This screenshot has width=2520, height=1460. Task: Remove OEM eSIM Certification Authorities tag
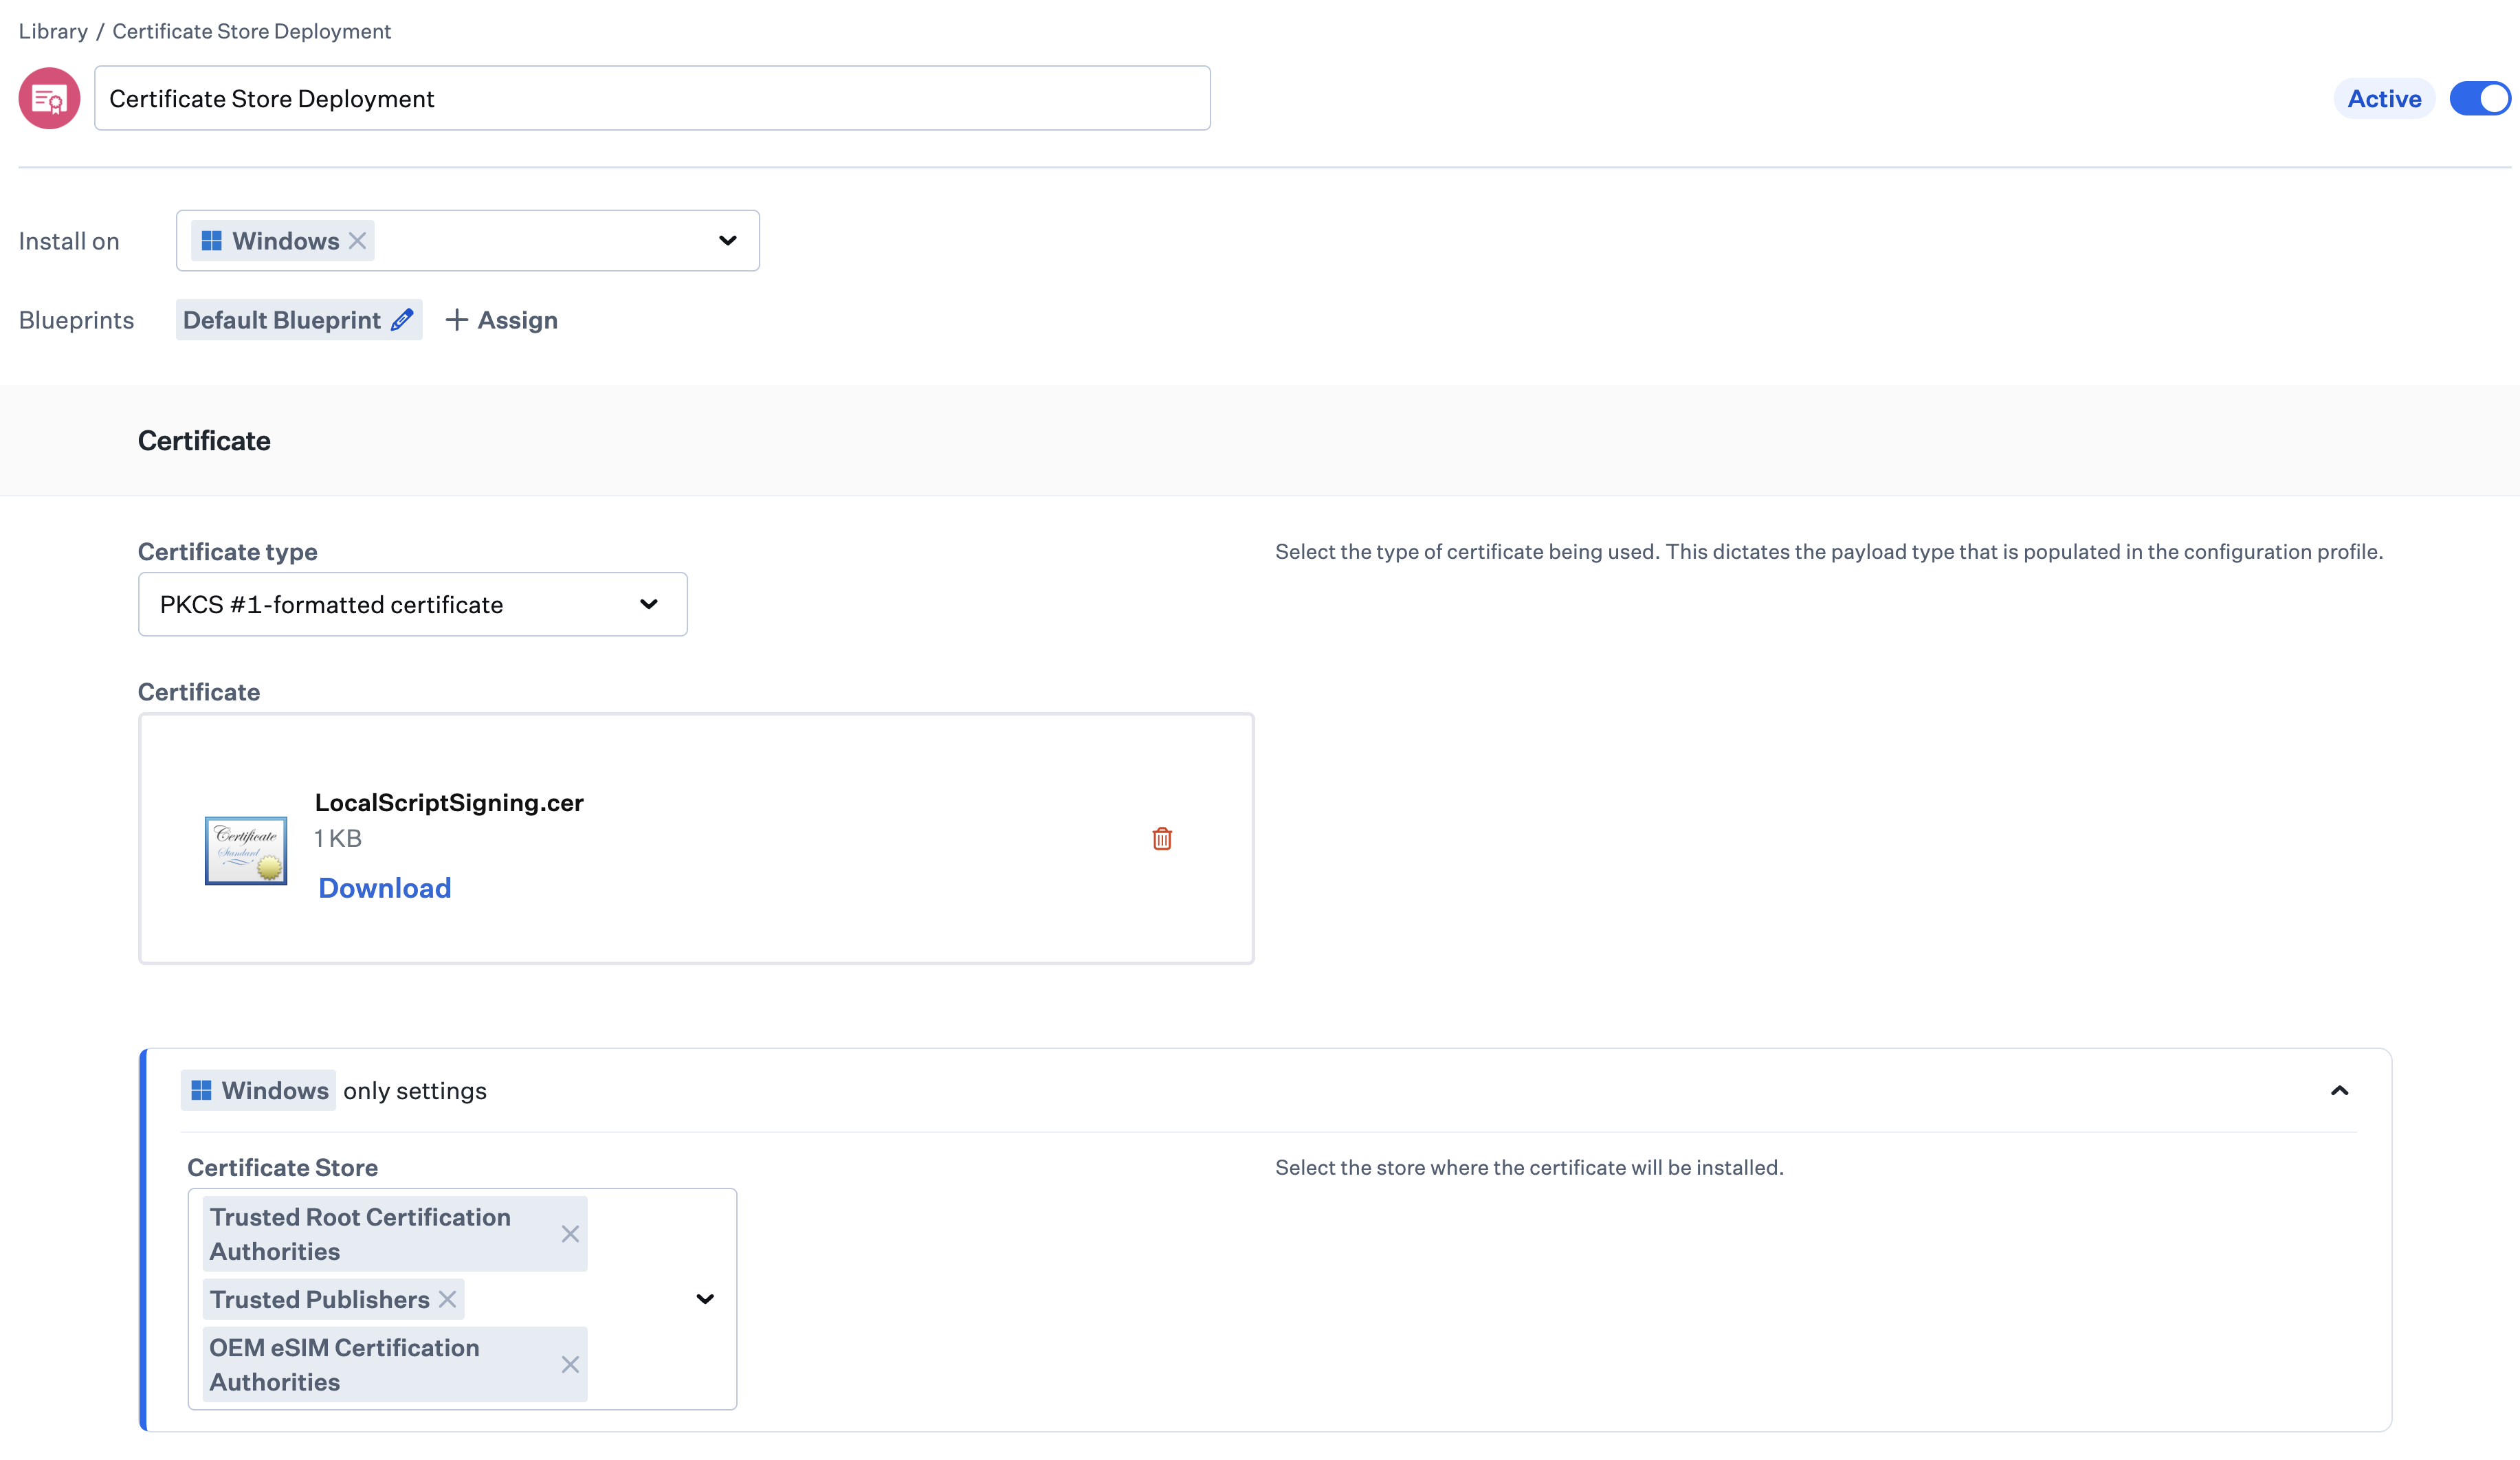570,1364
